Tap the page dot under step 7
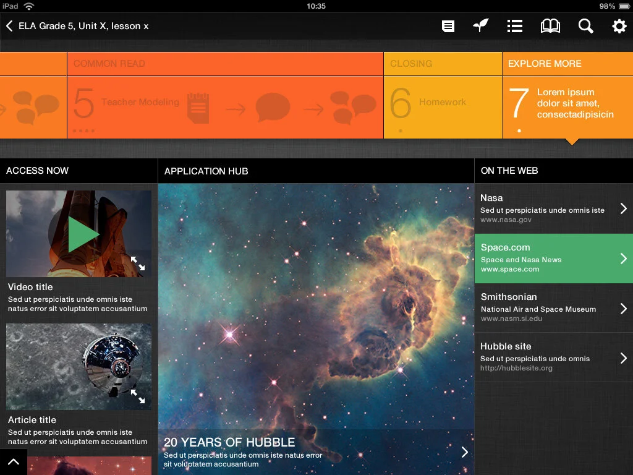 (519, 131)
